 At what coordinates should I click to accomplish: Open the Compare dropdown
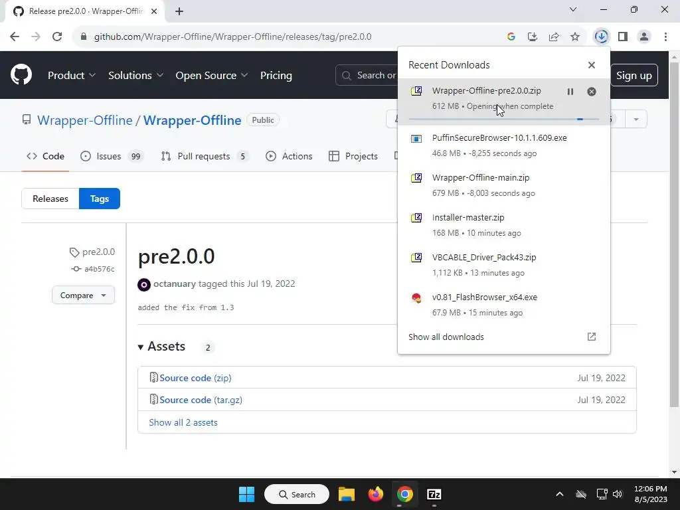pyautogui.click(x=83, y=296)
